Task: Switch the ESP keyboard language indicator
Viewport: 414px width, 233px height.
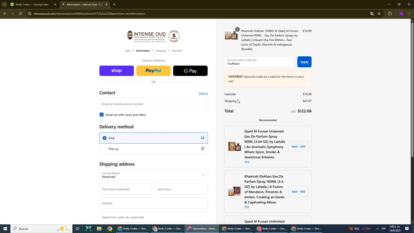Action: pos(384,229)
